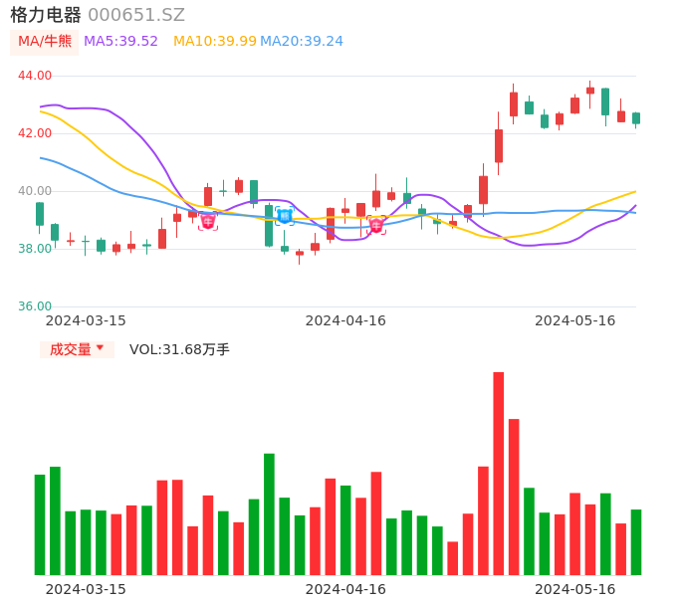
Task: Click the VOL:31.68万手 volume readout
Action: [x=179, y=349]
